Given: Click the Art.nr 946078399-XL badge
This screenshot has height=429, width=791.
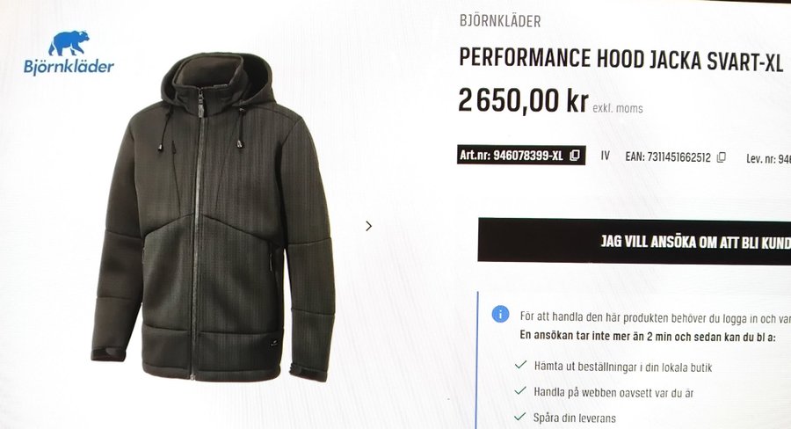Looking at the screenshot, I should [521, 155].
